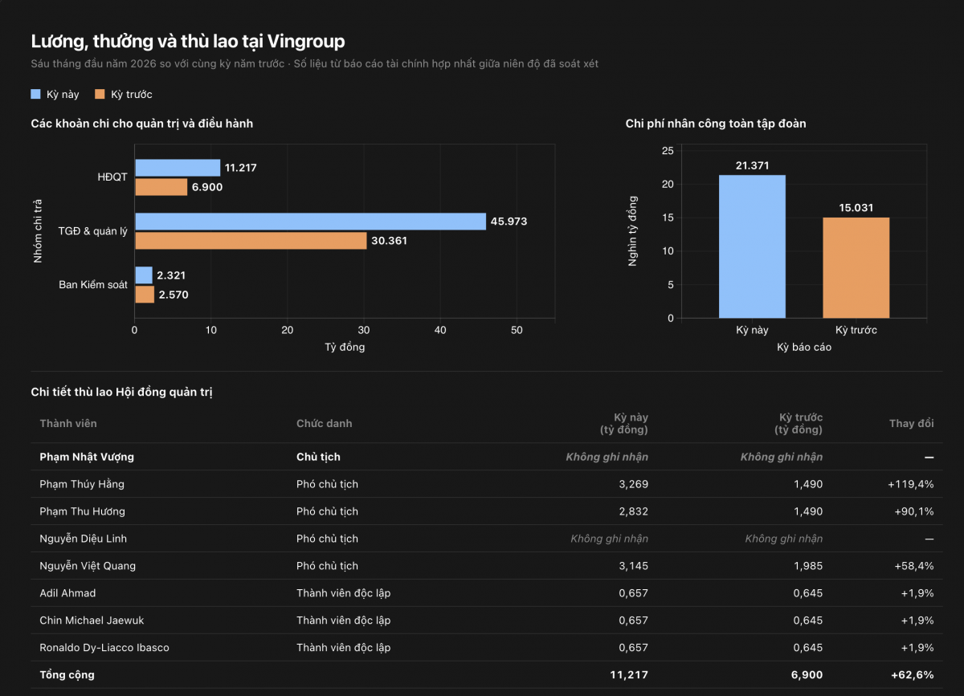Click the tall blue column labeled 21.371
964x696 pixels.
point(752,246)
